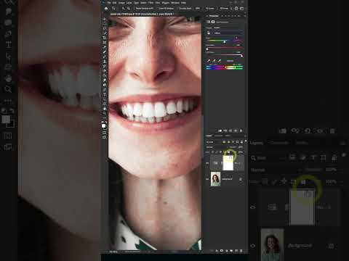Image resolution: width=349 pixels, height=261 pixels.
Task: Open the Master channel dropdown
Action: [228, 33]
